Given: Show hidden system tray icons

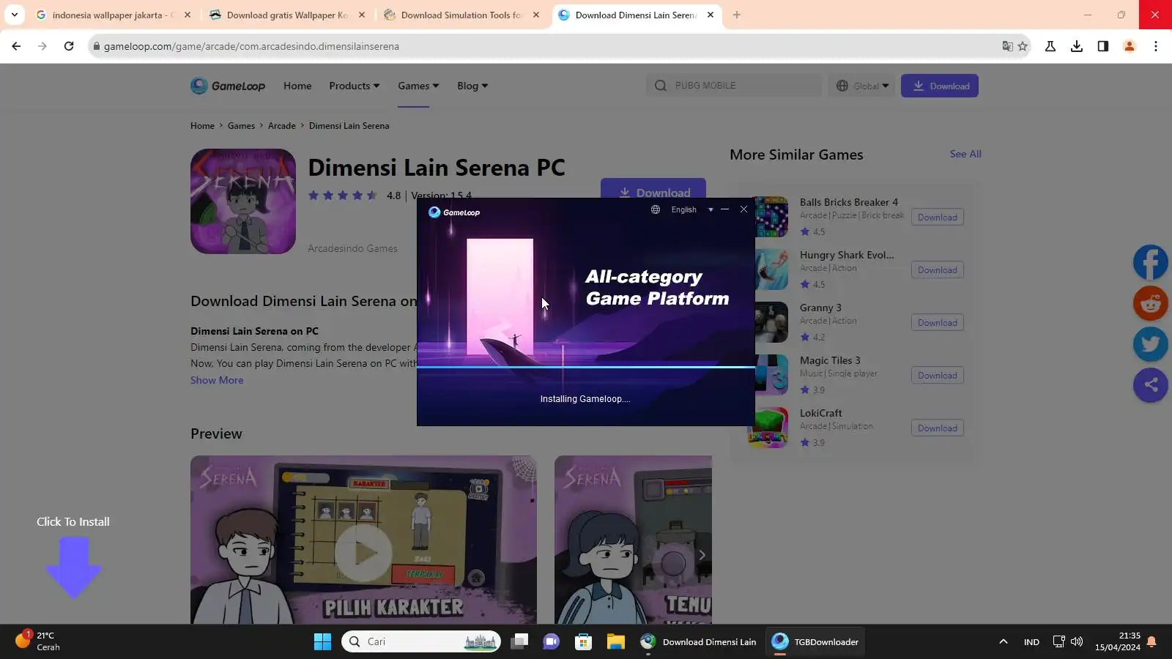Looking at the screenshot, I should (1004, 642).
